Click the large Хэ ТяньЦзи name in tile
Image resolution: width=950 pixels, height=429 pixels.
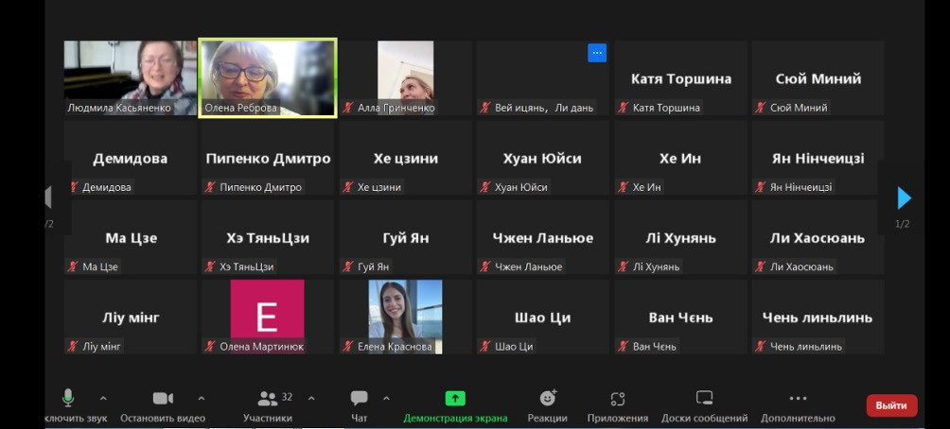[268, 238]
